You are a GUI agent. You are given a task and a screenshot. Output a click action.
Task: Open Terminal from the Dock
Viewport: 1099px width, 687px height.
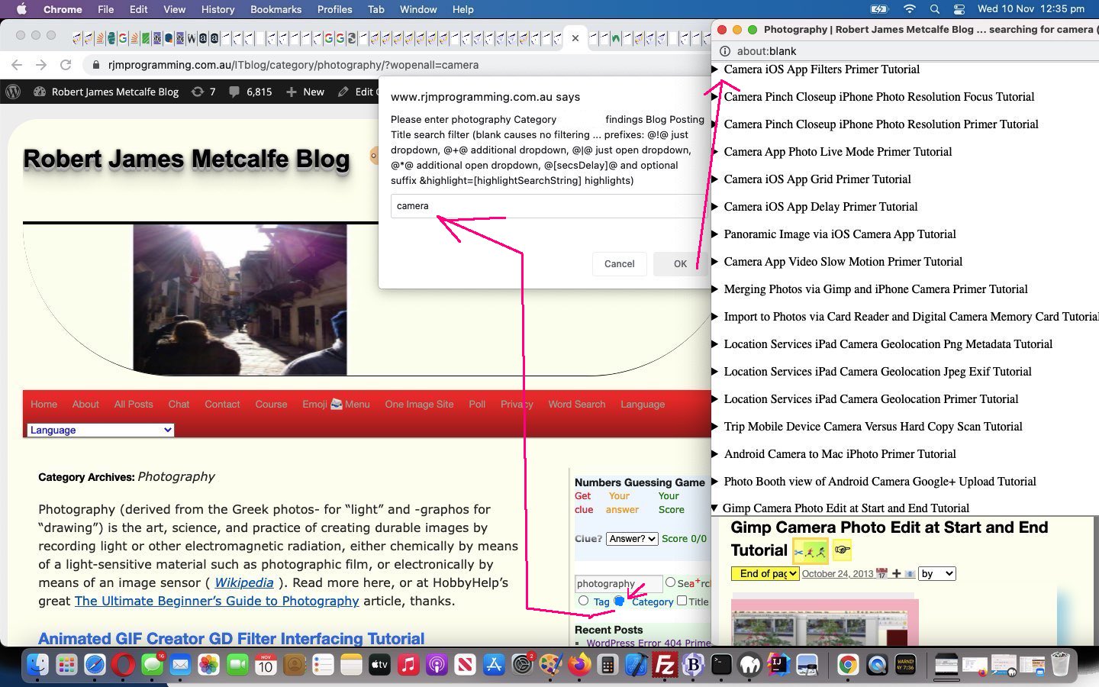pos(722,666)
